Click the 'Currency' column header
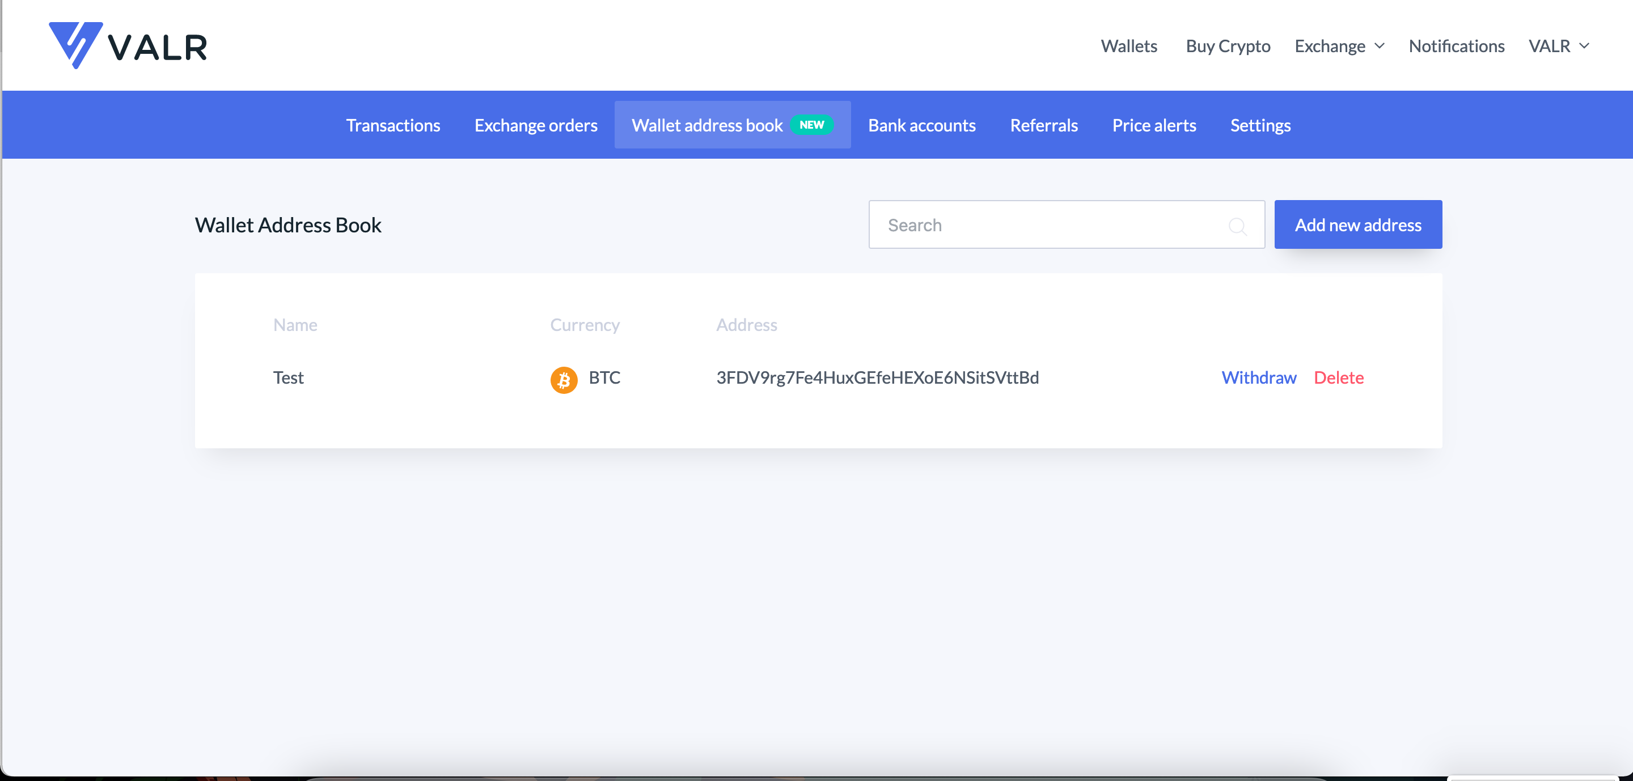The width and height of the screenshot is (1633, 781). 585,325
